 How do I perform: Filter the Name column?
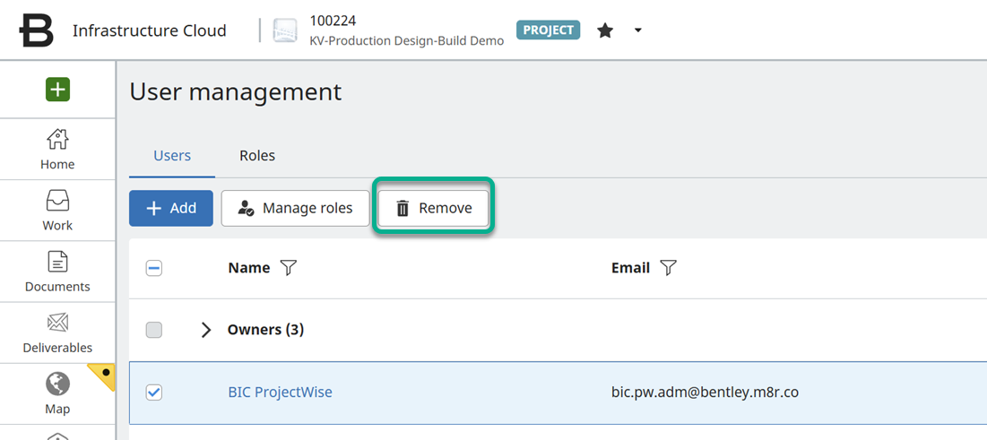point(288,268)
